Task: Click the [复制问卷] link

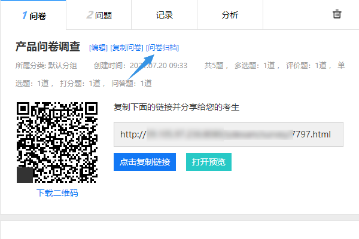Action: point(127,48)
